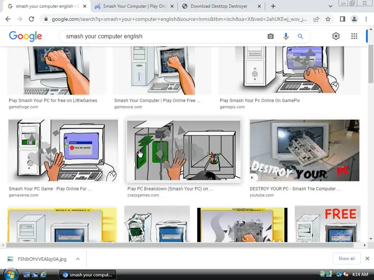Bookmark this page with the star icon
This screenshot has height=280, width=374.
pos(328,19)
